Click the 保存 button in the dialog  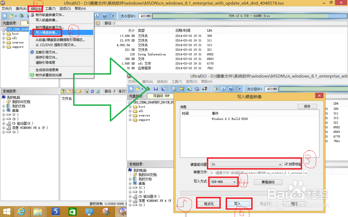coord(307,106)
